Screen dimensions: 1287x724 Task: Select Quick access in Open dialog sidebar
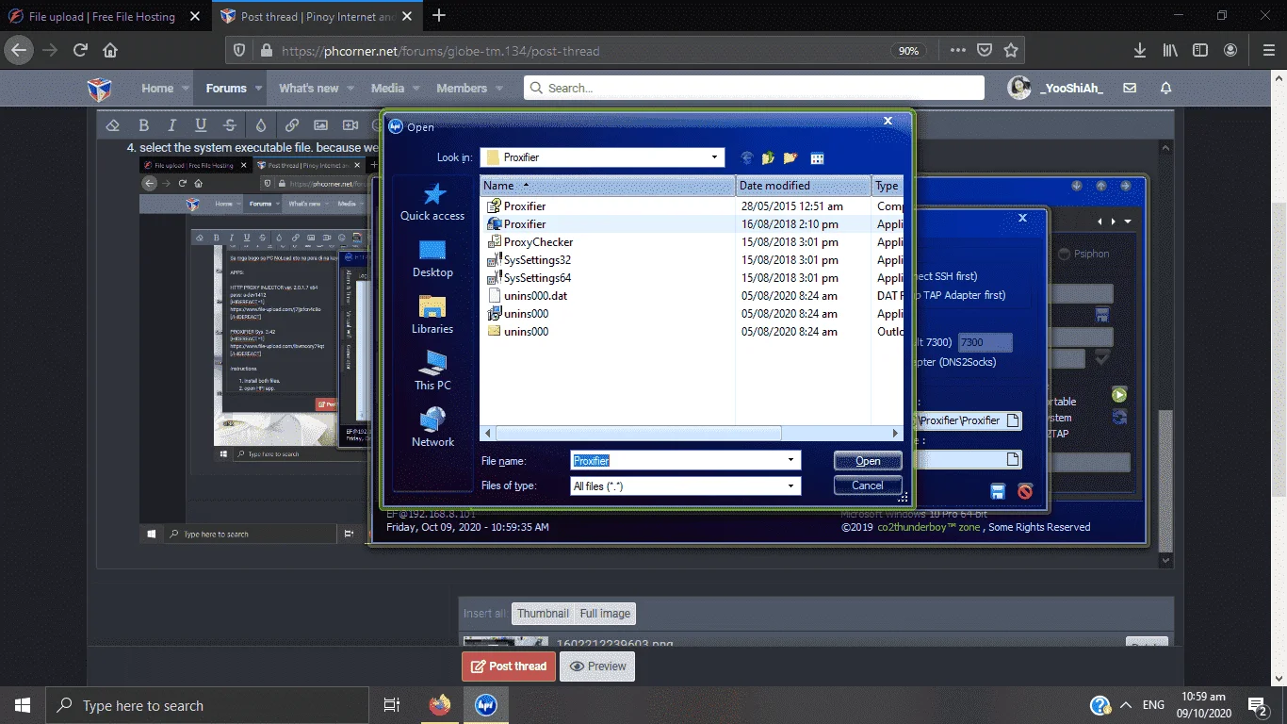432,202
